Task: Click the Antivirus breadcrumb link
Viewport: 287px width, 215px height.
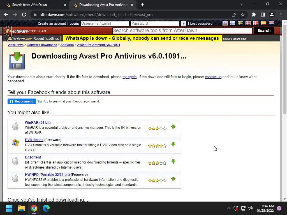Action: tap(67, 45)
